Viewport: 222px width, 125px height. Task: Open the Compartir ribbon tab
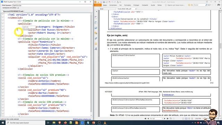145,5
